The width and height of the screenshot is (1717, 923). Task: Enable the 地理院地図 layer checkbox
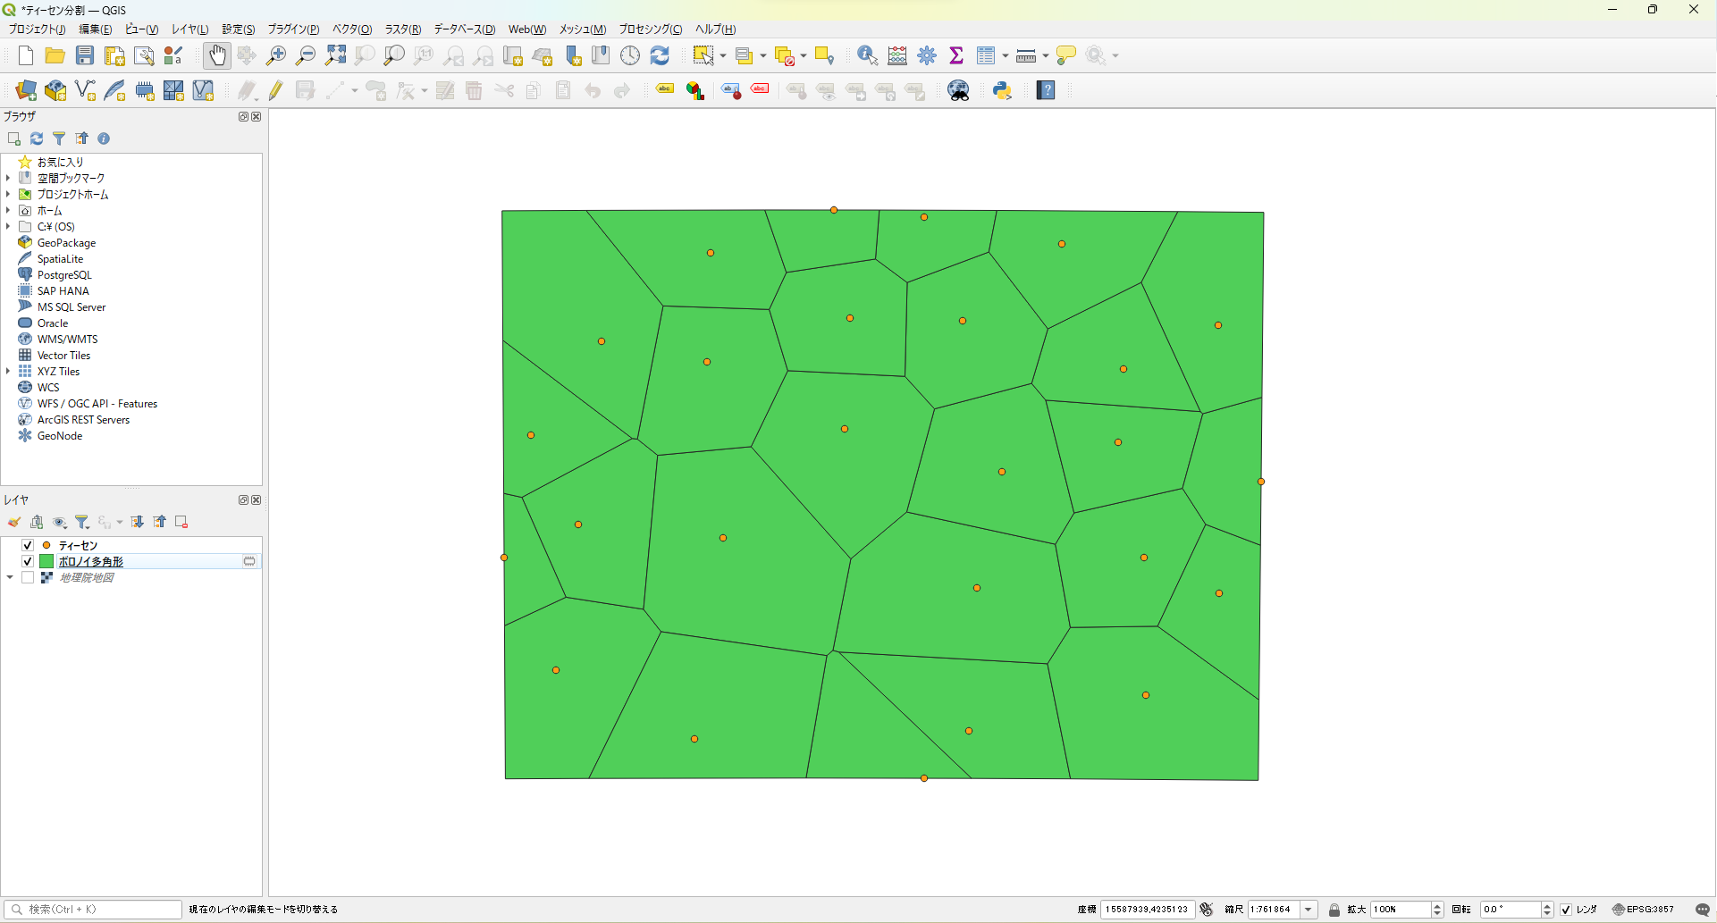click(x=28, y=577)
